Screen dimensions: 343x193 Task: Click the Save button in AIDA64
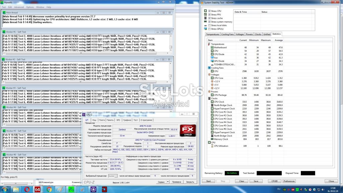[256, 181]
